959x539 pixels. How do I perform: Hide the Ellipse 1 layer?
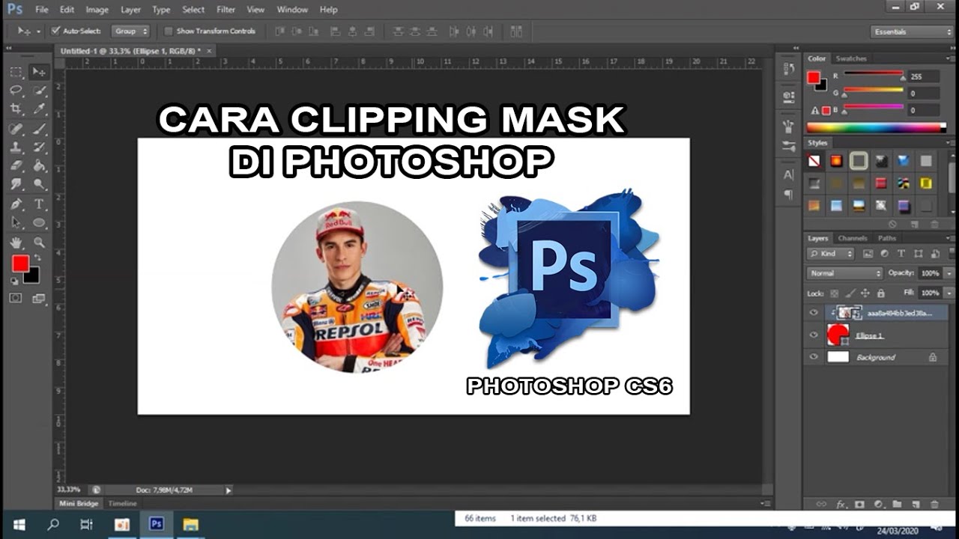click(x=814, y=335)
